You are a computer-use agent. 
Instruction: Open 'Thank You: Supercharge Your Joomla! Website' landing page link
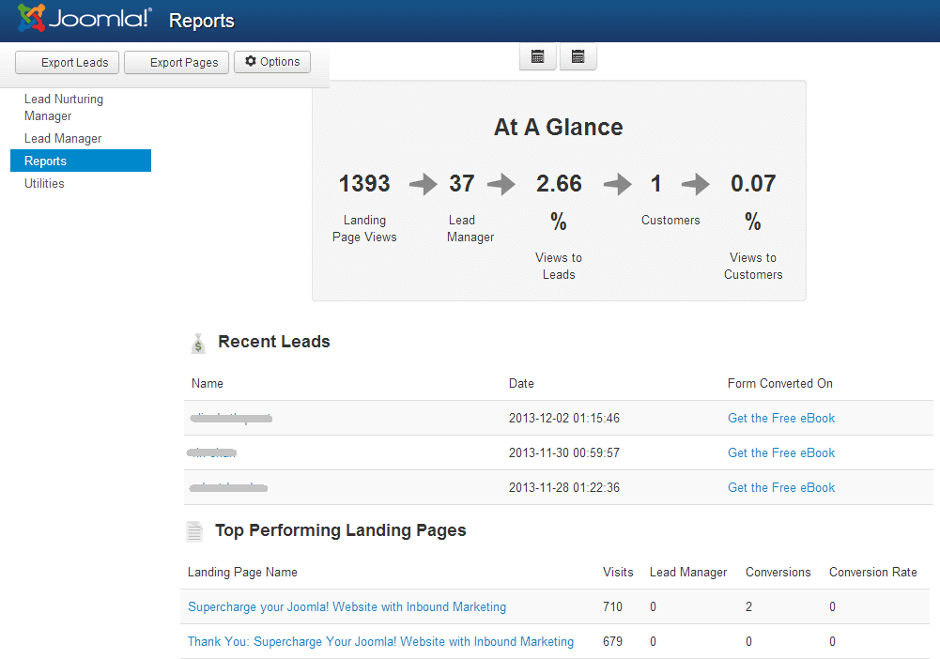pyautogui.click(x=380, y=641)
